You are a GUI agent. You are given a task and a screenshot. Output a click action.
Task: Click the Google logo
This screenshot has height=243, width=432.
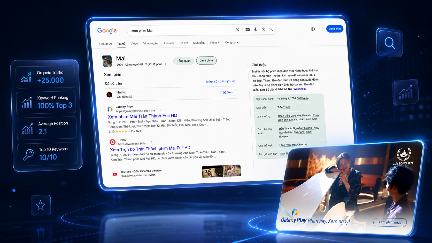[107, 30]
